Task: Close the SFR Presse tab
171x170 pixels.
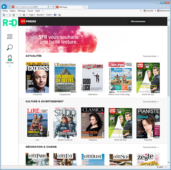Action: tap(83, 7)
